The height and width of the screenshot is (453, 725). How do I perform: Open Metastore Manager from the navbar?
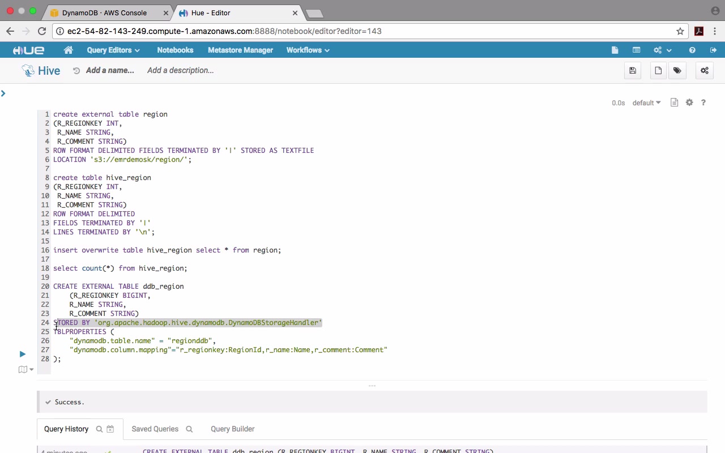(240, 50)
